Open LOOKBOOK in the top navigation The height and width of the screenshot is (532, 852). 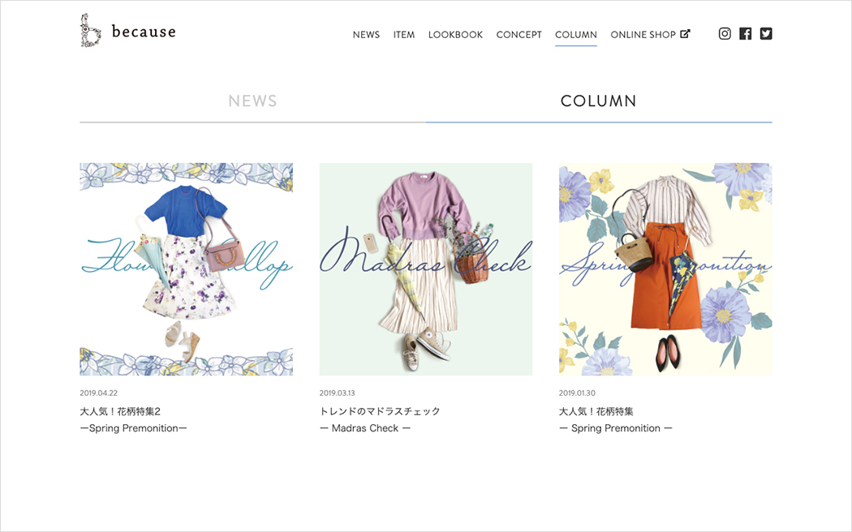coord(455,35)
